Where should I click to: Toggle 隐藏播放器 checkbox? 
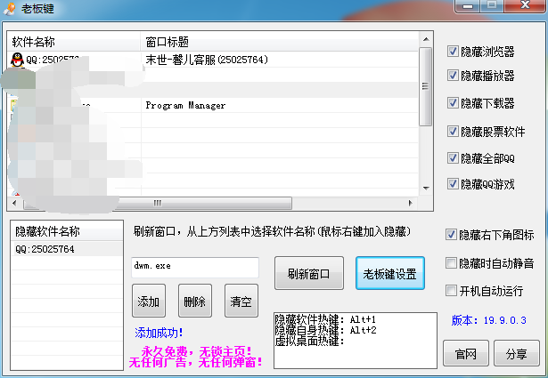coord(453,76)
